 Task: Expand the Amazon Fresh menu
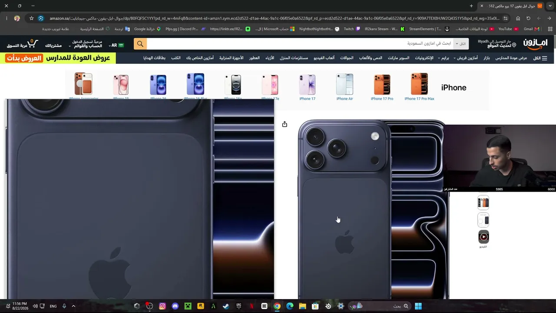[x=466, y=58]
